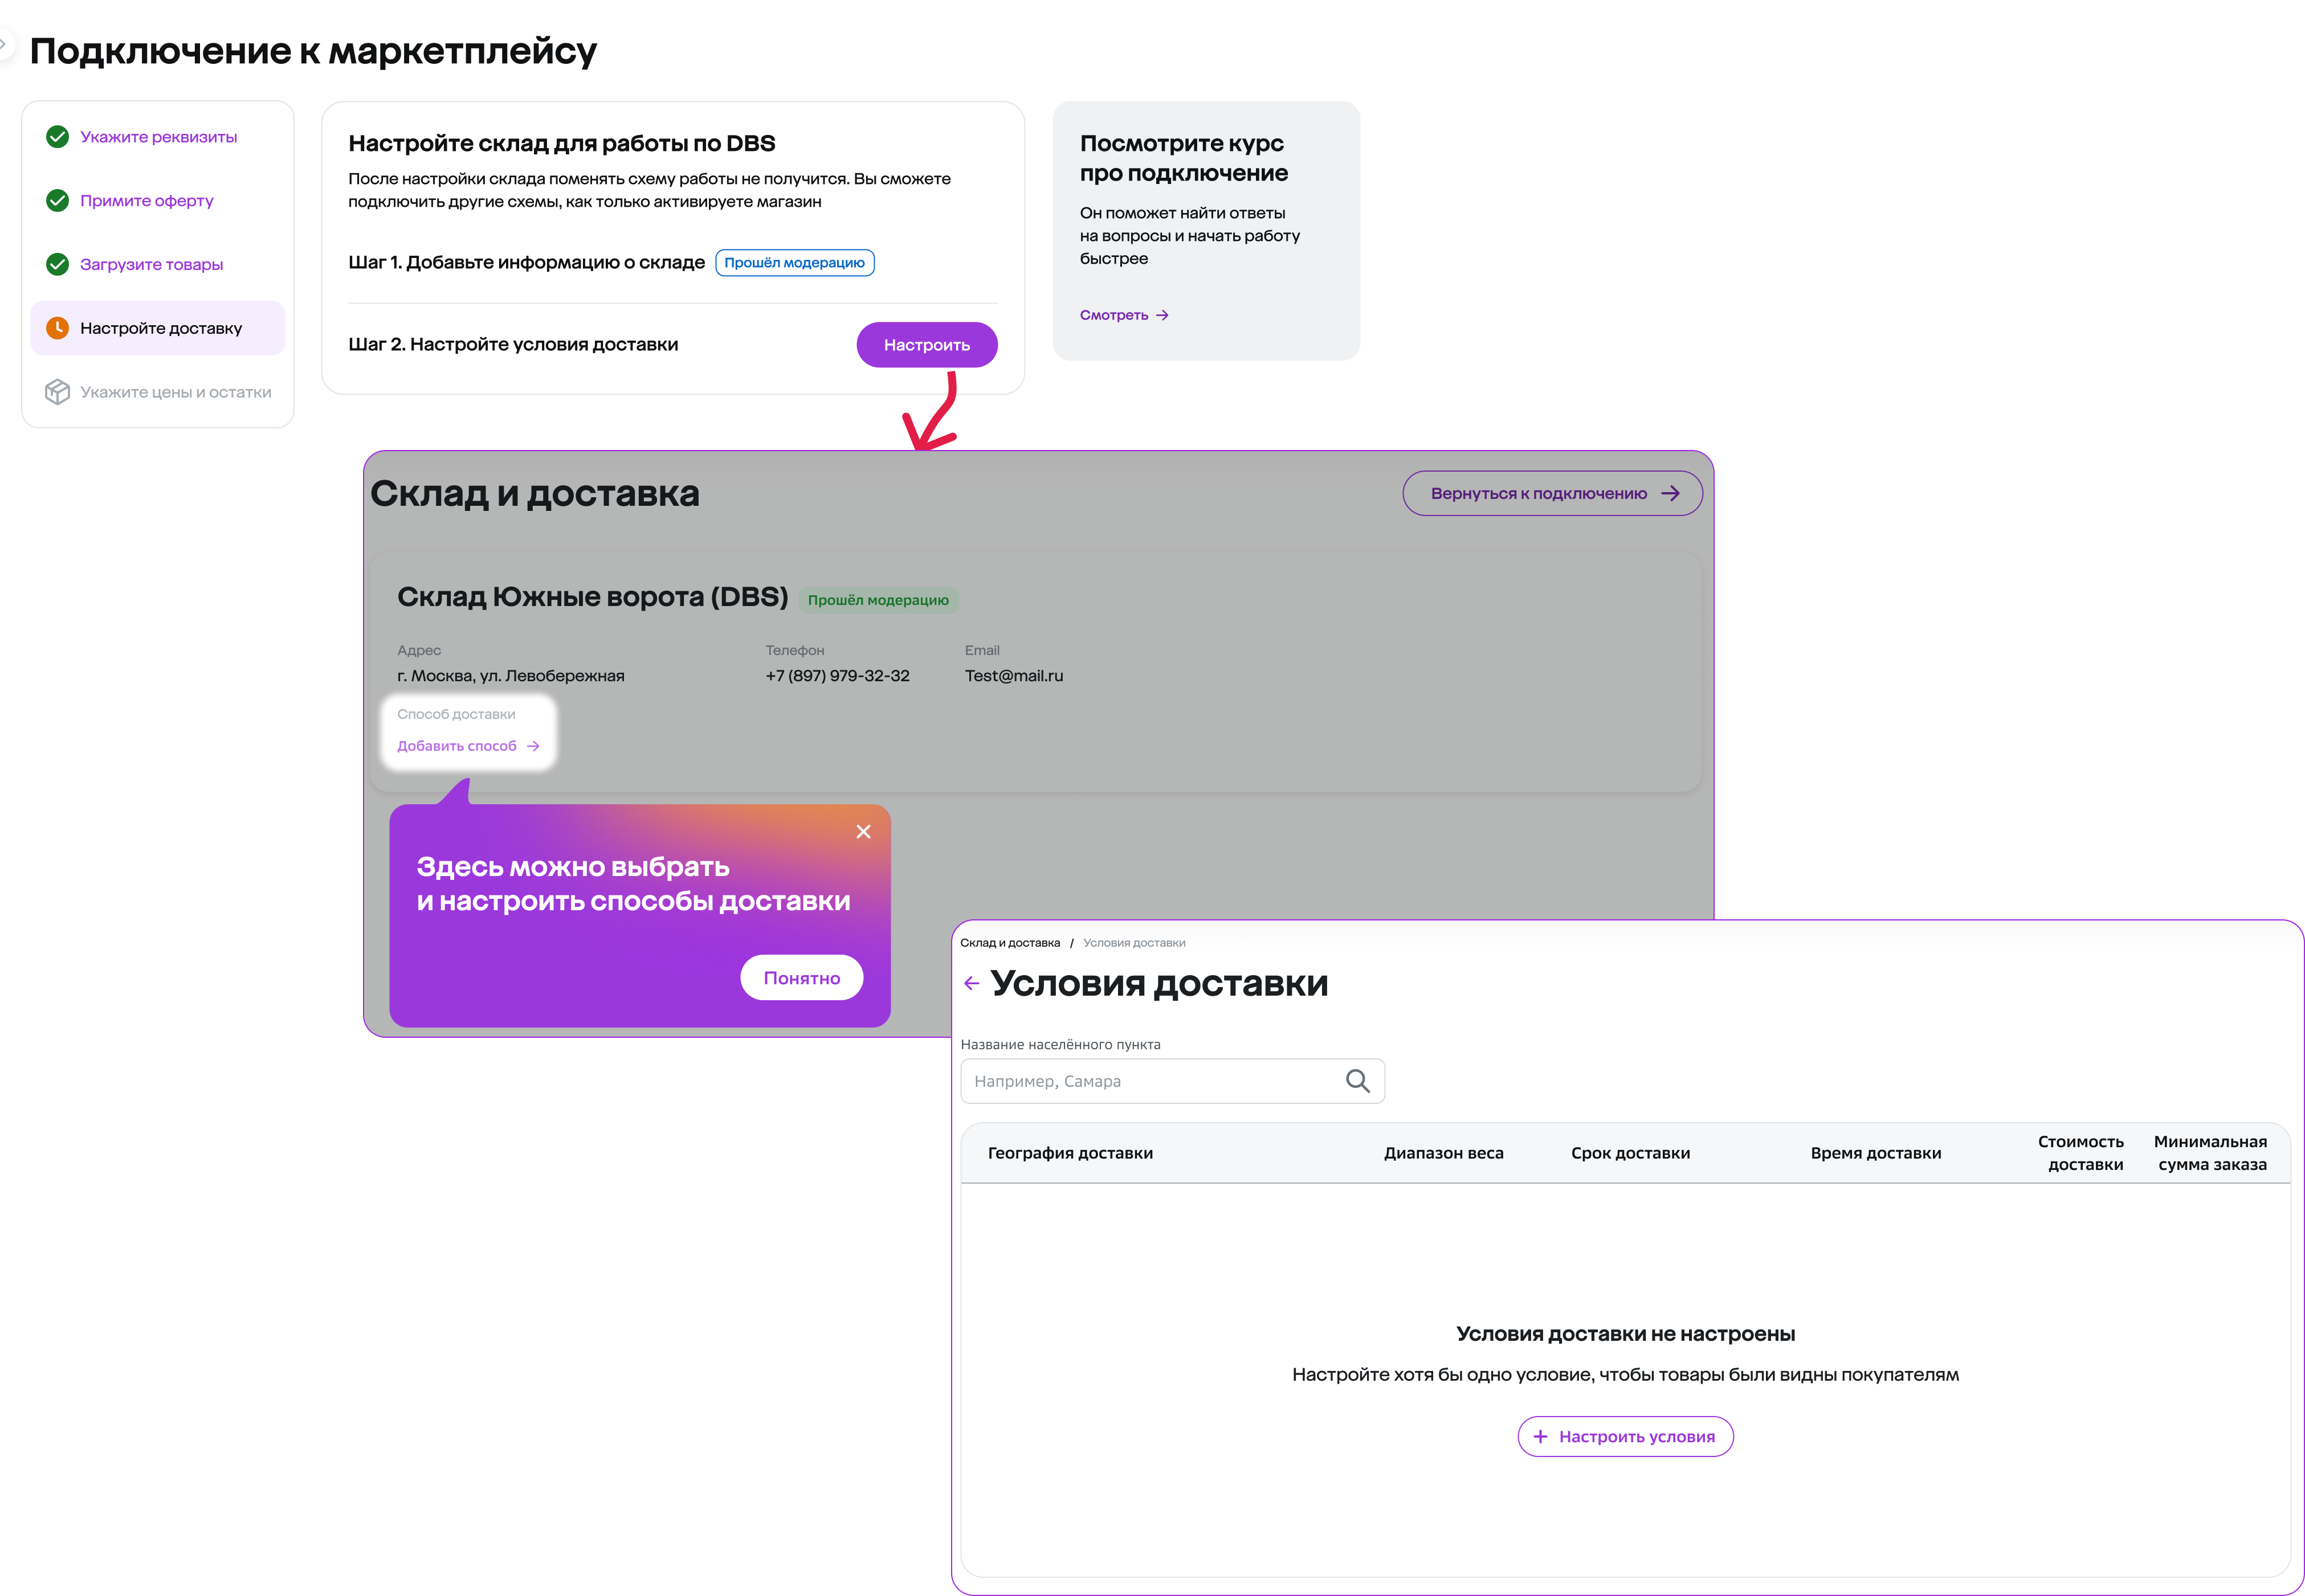Select Укажите цены и остатки step
This screenshot has width=2305, height=1596.
[x=175, y=392]
